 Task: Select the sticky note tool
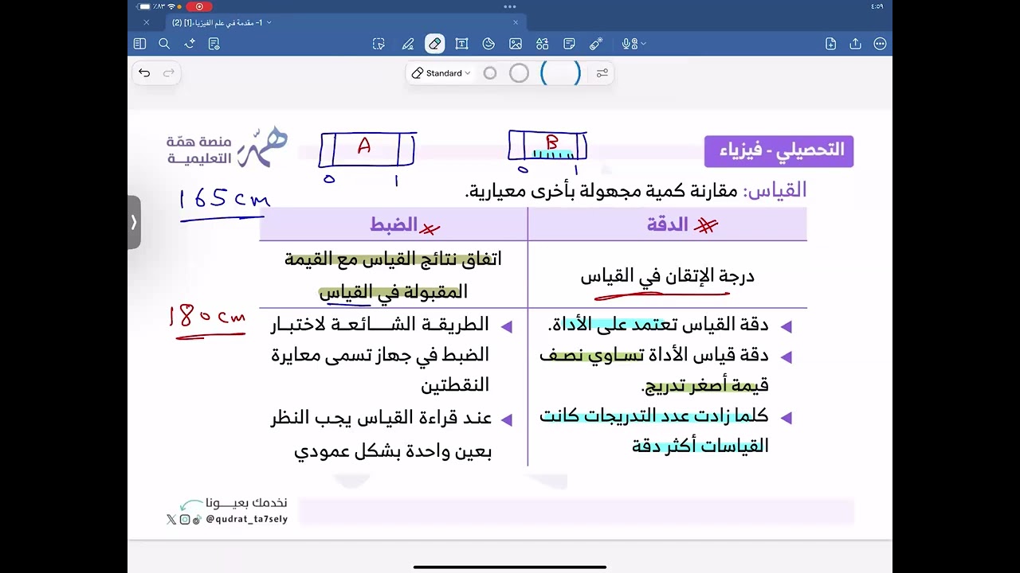569,44
